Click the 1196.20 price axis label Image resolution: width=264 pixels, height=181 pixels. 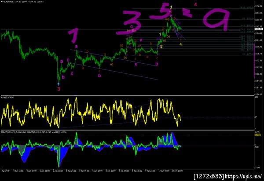click(x=259, y=6)
